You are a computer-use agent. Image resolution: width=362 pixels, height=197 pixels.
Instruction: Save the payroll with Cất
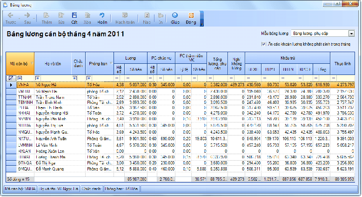point(74,19)
